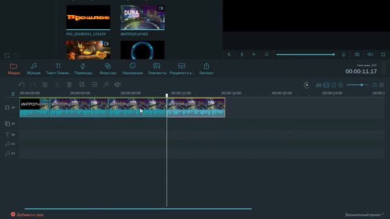Open the edit settings lines icon
This screenshot has width=390, height=219.
[x=44, y=85]
